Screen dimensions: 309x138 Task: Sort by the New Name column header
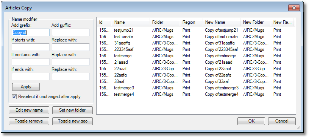coord(222,22)
